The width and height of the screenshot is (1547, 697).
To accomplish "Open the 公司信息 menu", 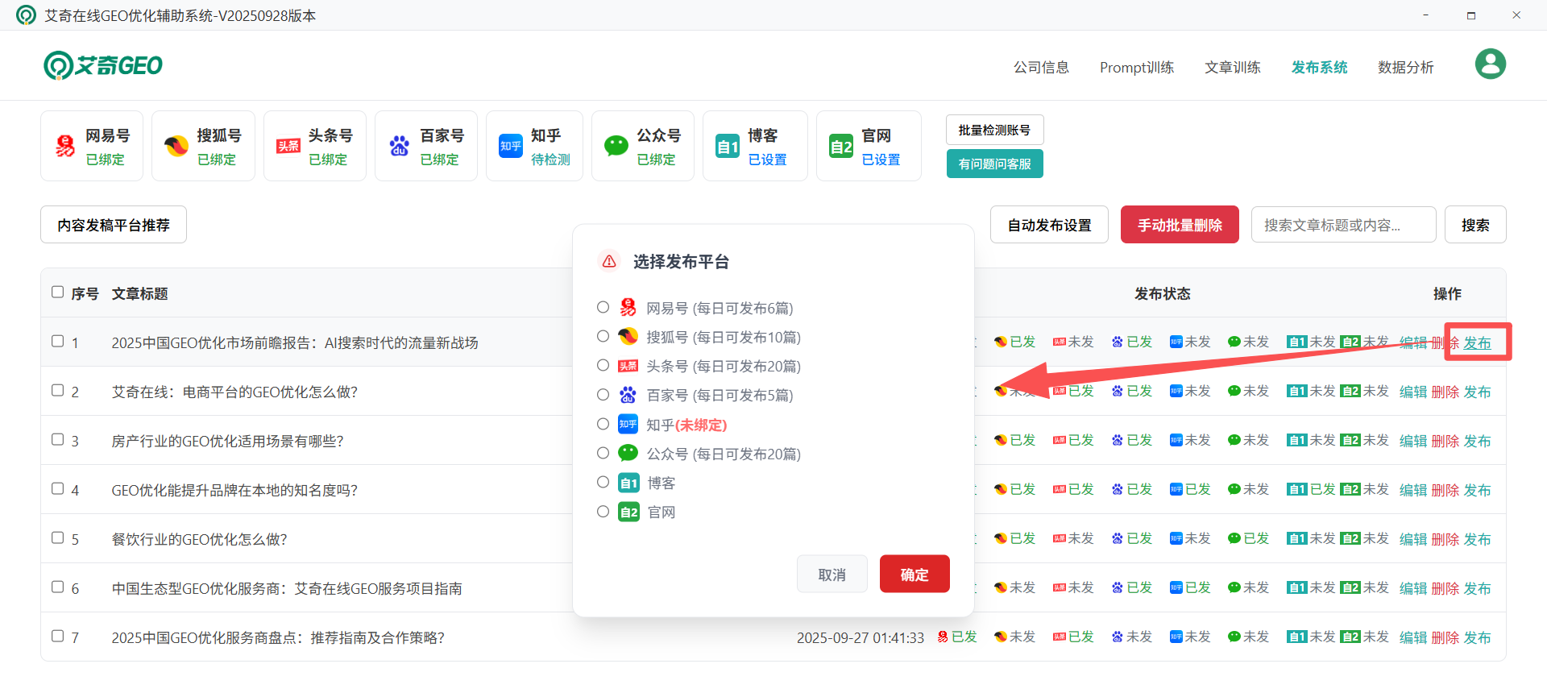I will coord(1041,68).
